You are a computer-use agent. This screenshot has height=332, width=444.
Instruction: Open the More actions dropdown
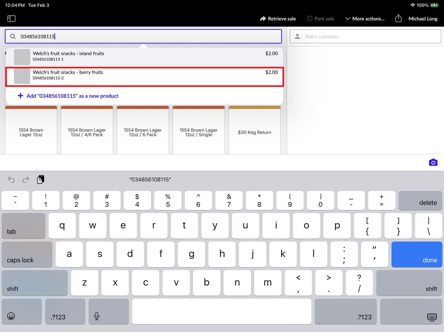coord(365,18)
